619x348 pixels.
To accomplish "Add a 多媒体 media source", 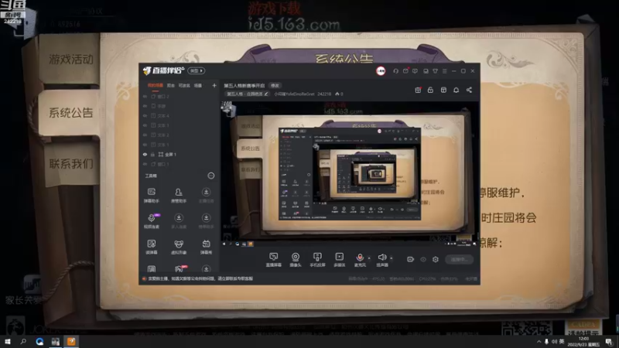I will (339, 260).
